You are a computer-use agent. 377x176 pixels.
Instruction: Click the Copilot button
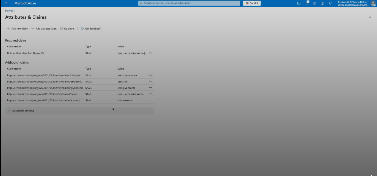pos(252,3)
